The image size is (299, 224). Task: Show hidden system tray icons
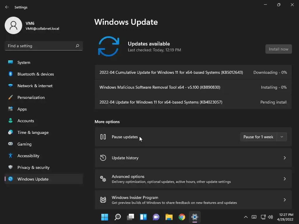246,217
